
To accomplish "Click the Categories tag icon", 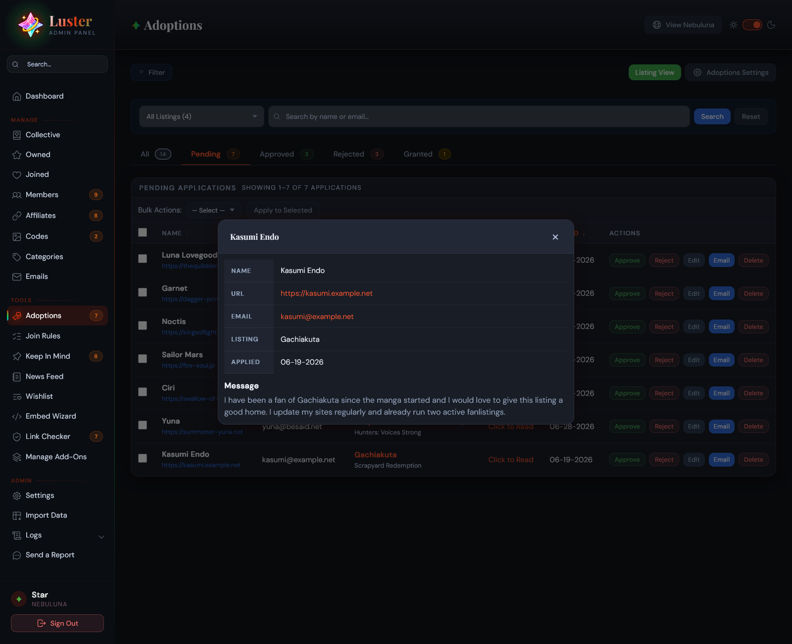I will point(17,257).
